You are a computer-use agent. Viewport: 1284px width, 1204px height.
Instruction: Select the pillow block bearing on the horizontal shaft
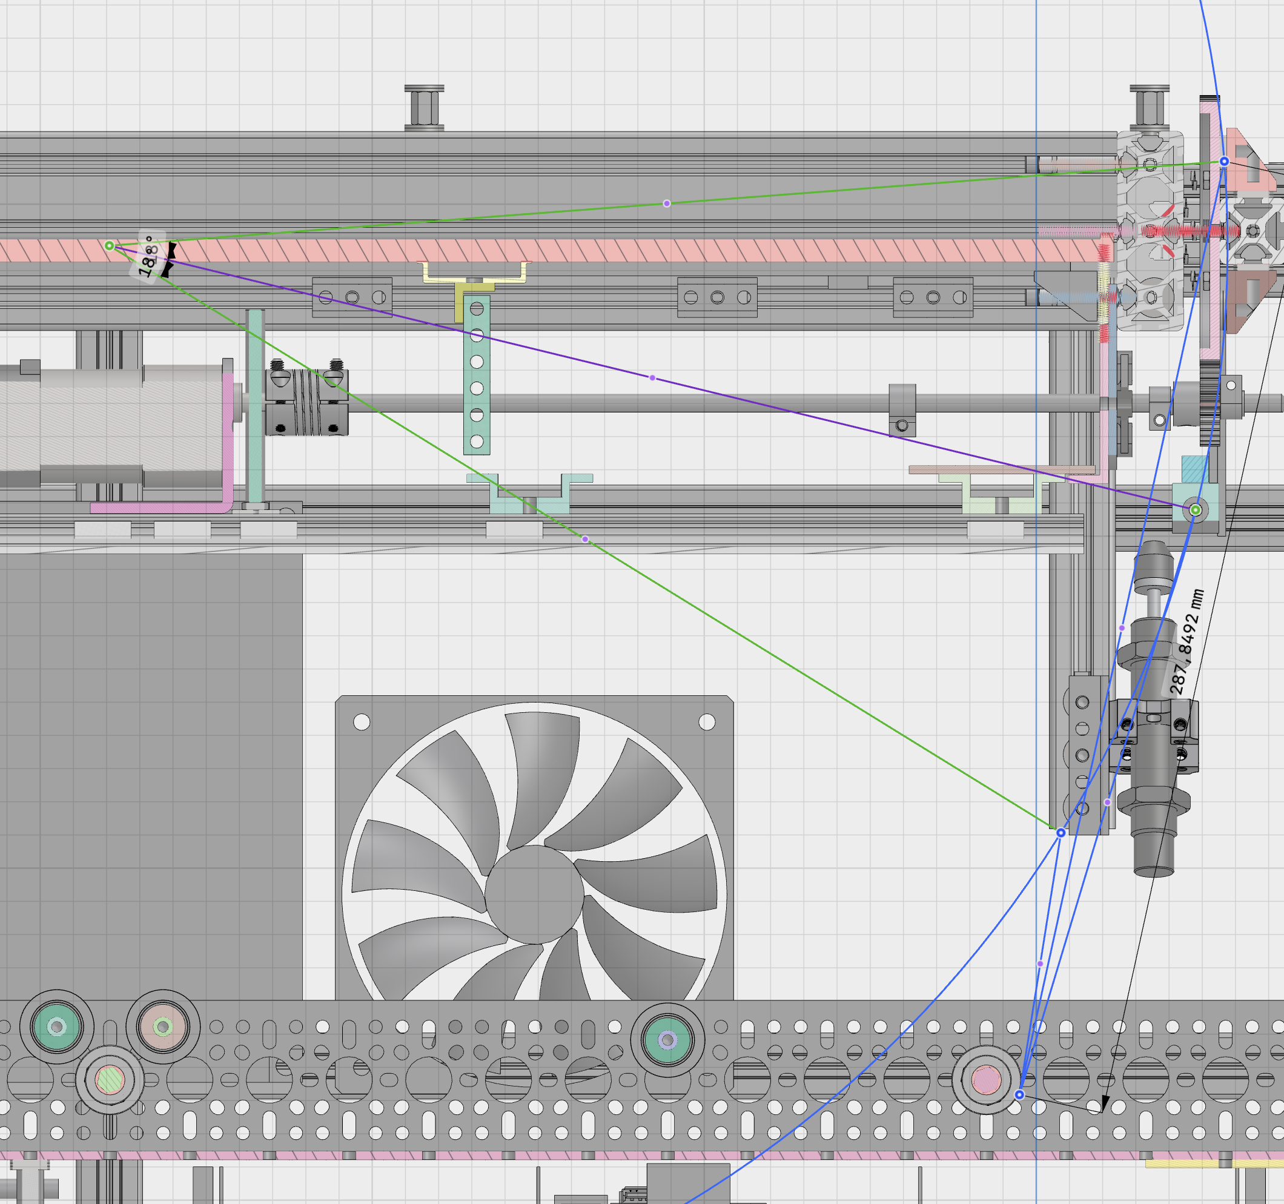(902, 410)
